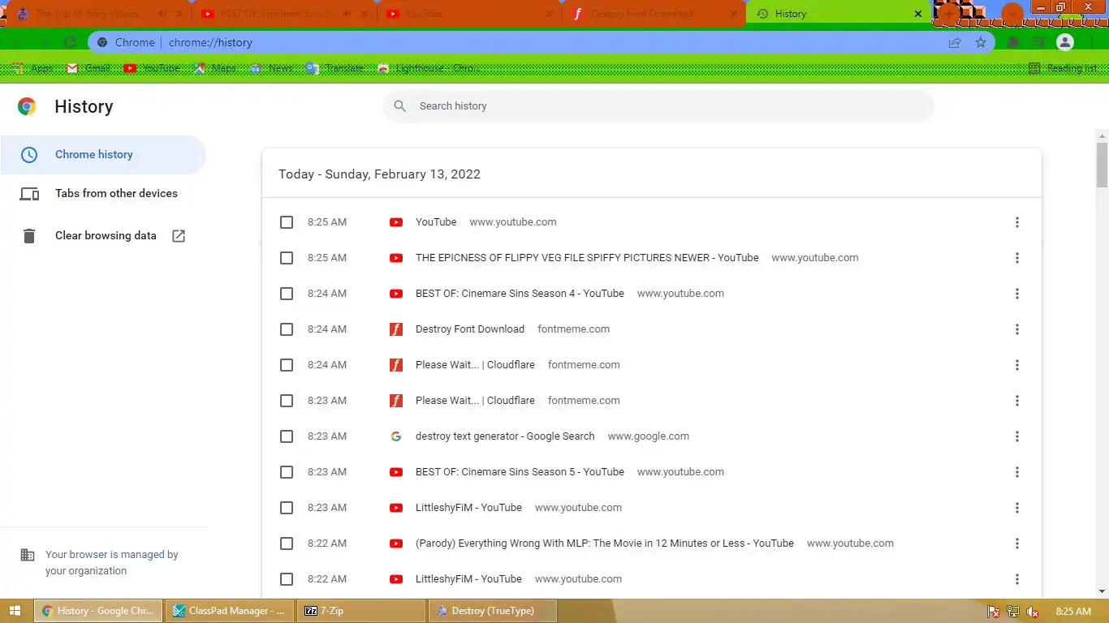Viewport: 1109px width, 623px height.
Task: Open the Apps shortcut in bookmarks bar
Action: point(33,68)
